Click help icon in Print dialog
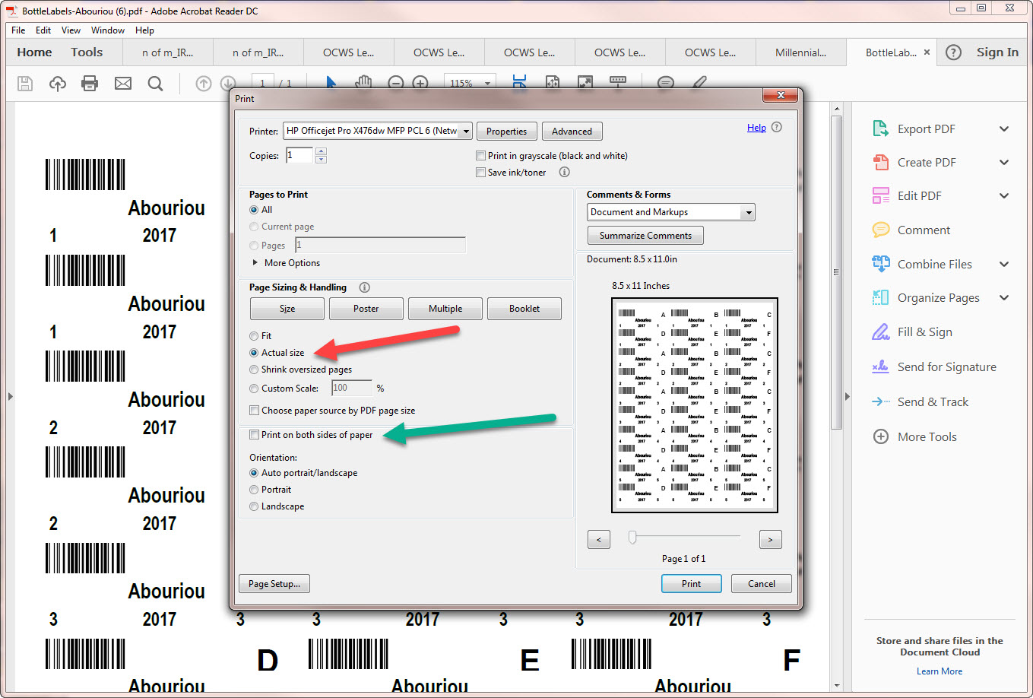The width and height of the screenshot is (1033, 698). pos(776,128)
